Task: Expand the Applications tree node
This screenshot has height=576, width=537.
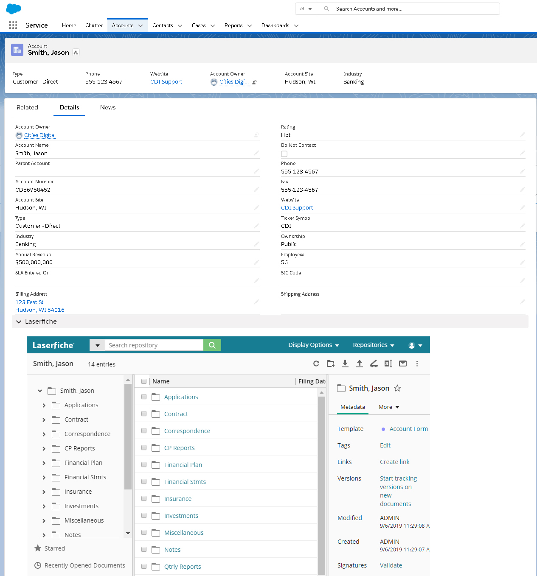Action: point(44,405)
